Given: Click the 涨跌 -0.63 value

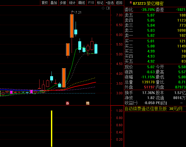Looking at the screenshot, I should [x=150, y=72].
